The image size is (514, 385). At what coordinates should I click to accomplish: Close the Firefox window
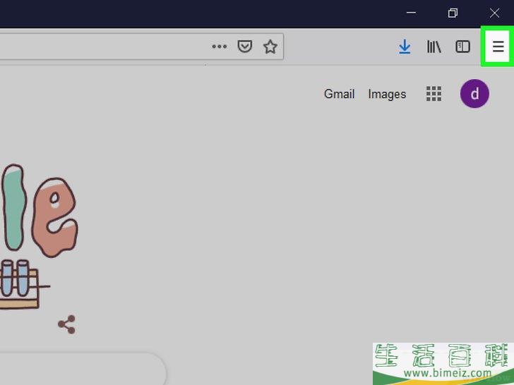pos(494,13)
